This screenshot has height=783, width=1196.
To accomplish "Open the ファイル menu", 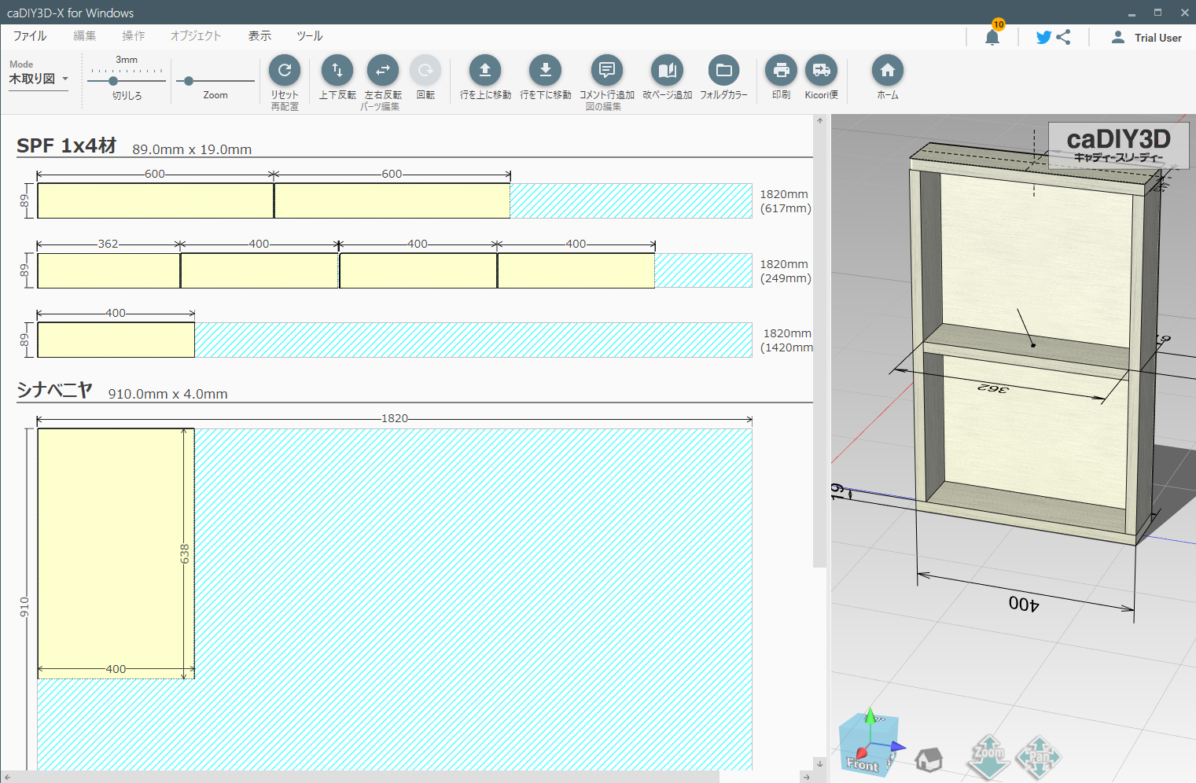I will 30,36.
